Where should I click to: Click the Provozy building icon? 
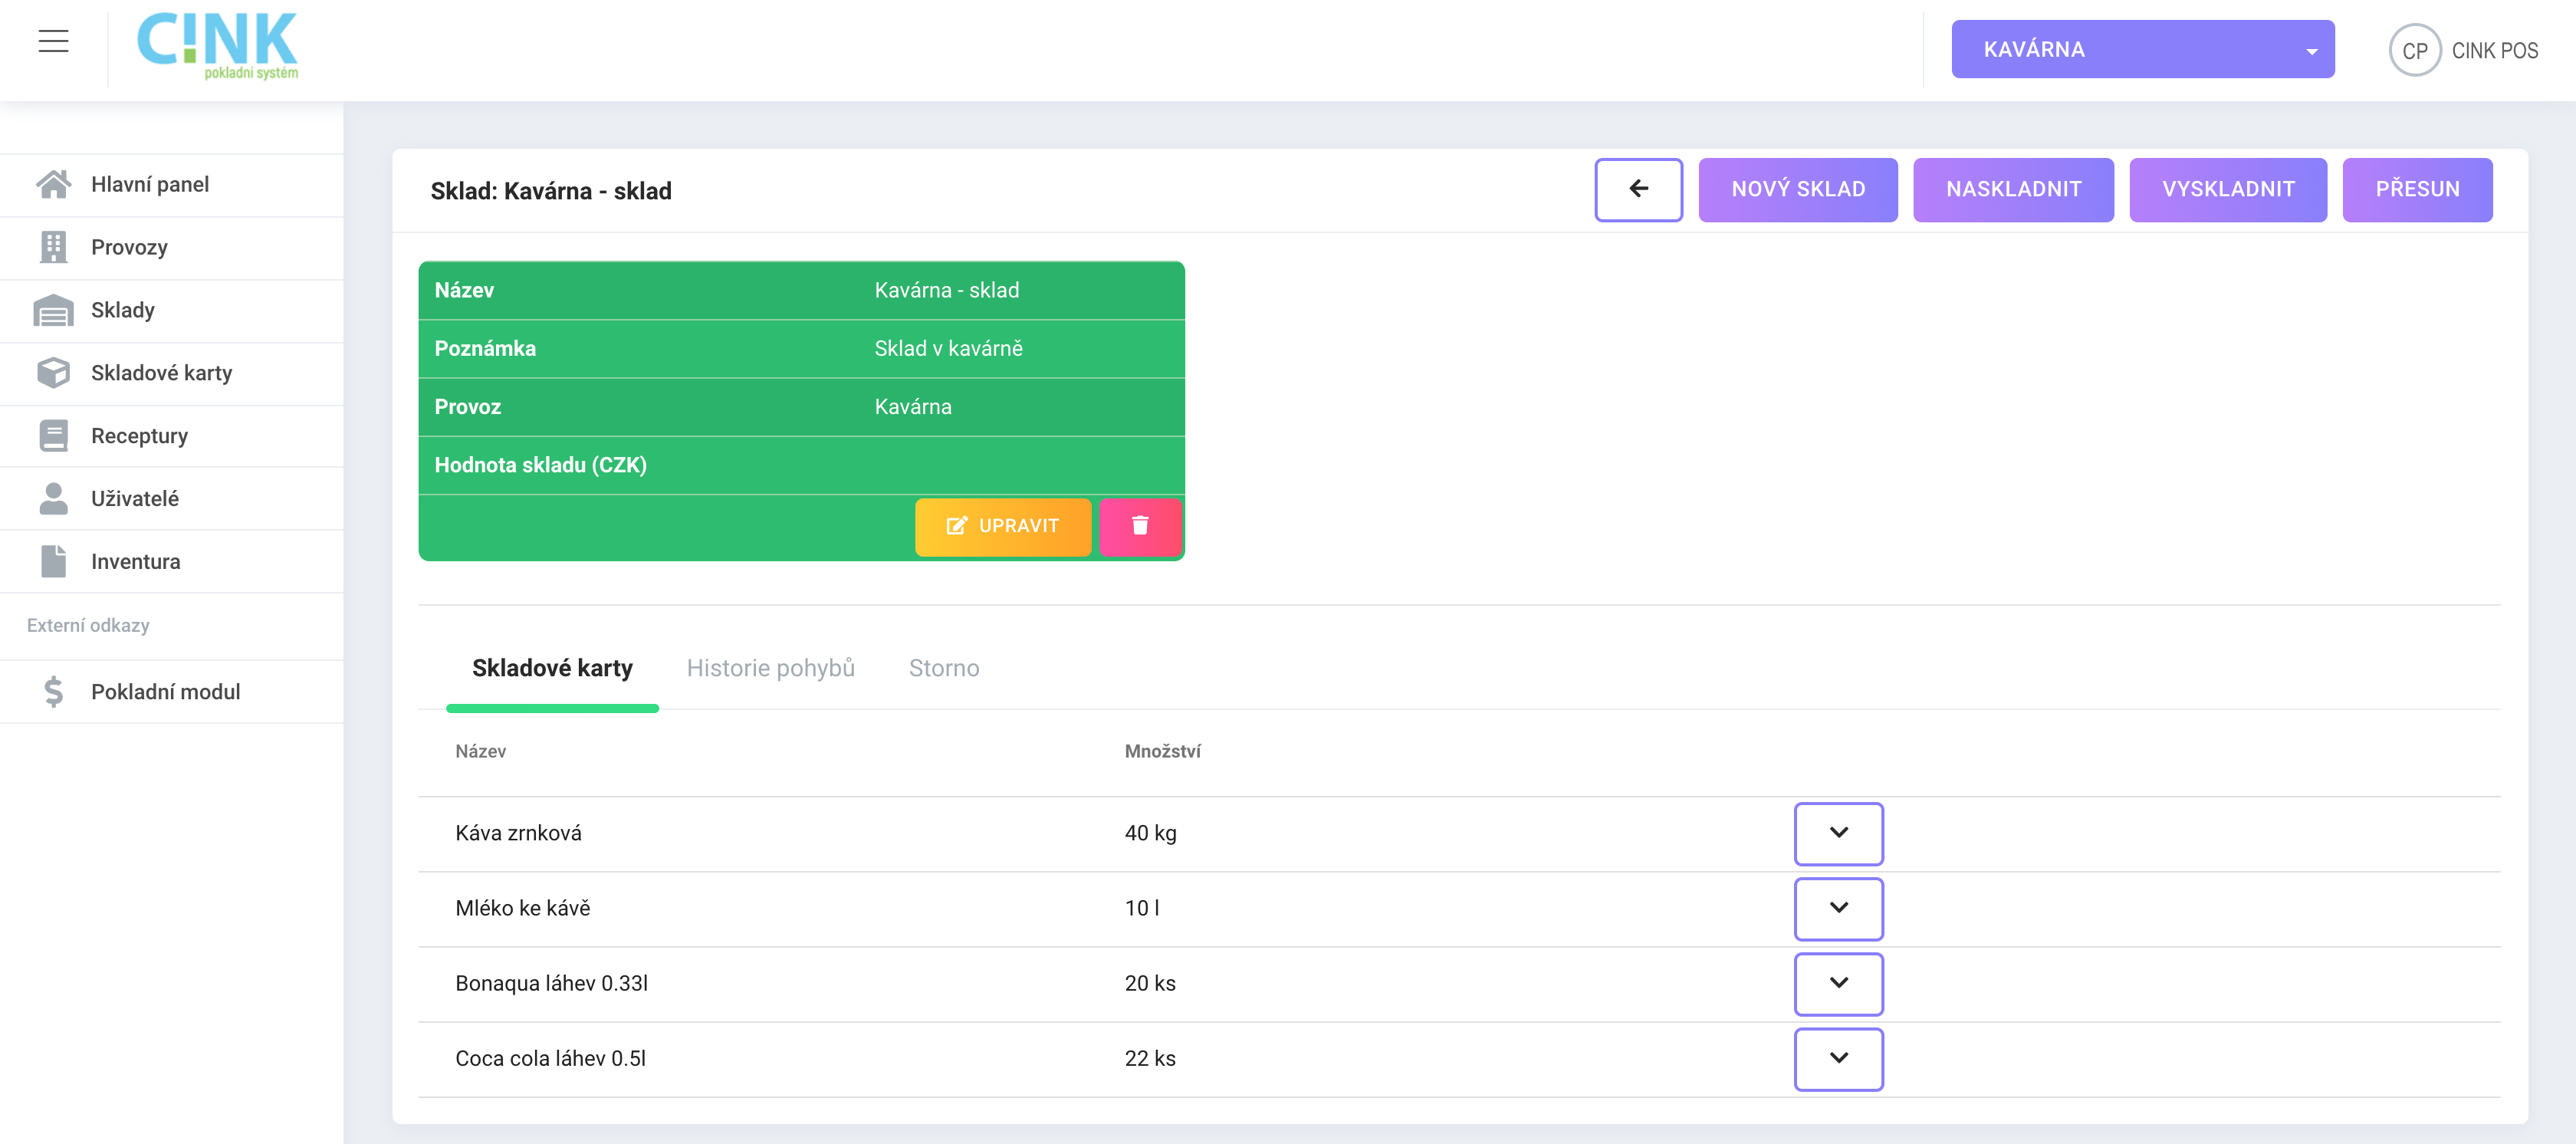(53, 247)
